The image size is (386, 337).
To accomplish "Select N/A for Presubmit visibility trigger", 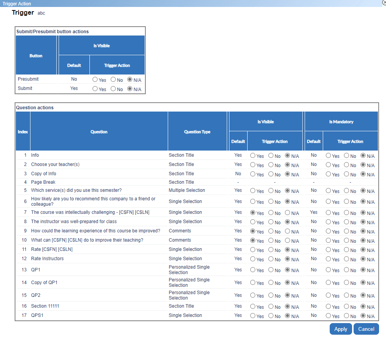I will pos(130,80).
